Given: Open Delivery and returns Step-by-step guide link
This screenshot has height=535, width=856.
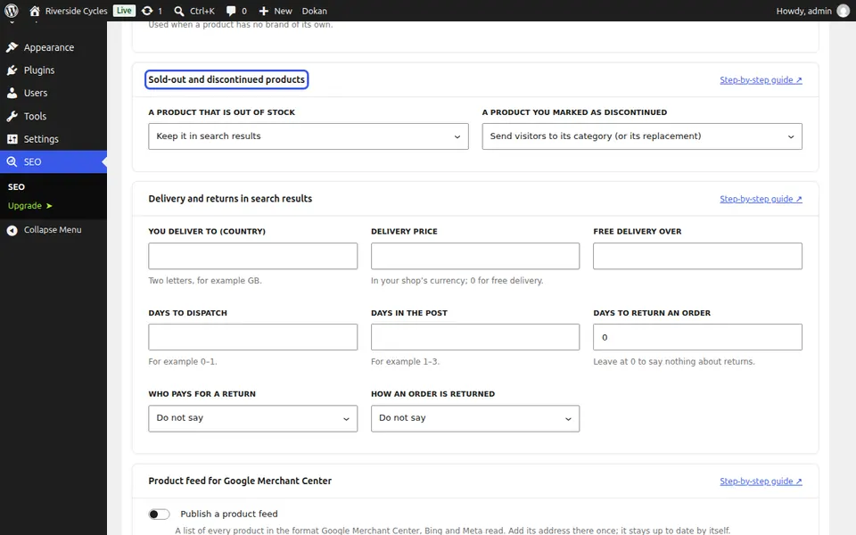Looking at the screenshot, I should tap(761, 199).
